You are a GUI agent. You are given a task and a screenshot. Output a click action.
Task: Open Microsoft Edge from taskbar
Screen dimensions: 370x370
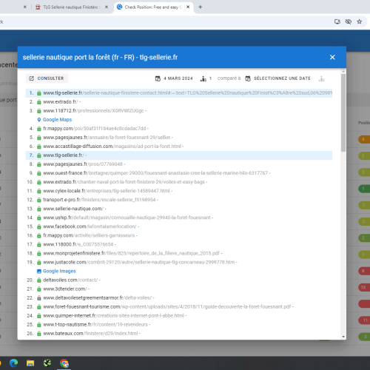[13, 363]
